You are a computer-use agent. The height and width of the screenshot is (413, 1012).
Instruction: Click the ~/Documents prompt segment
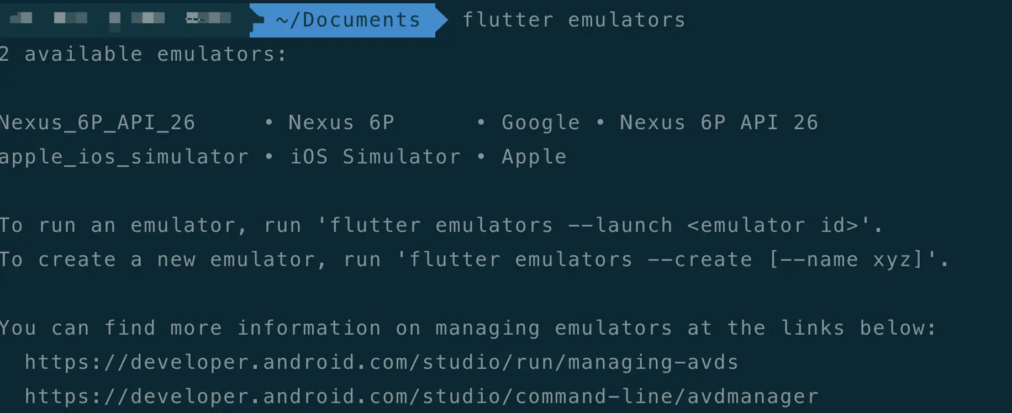(x=348, y=20)
